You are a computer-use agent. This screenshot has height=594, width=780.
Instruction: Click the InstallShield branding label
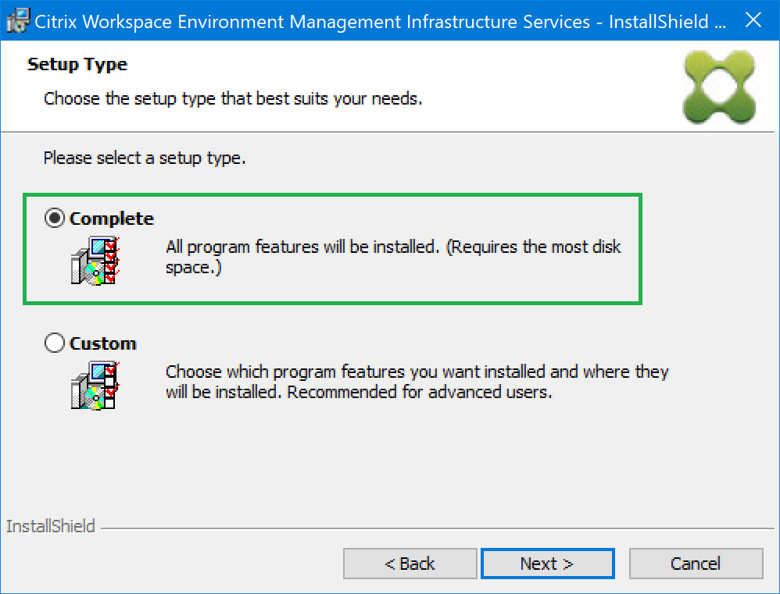[51, 526]
